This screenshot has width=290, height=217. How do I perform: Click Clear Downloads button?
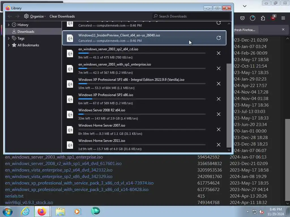click(x=62, y=16)
